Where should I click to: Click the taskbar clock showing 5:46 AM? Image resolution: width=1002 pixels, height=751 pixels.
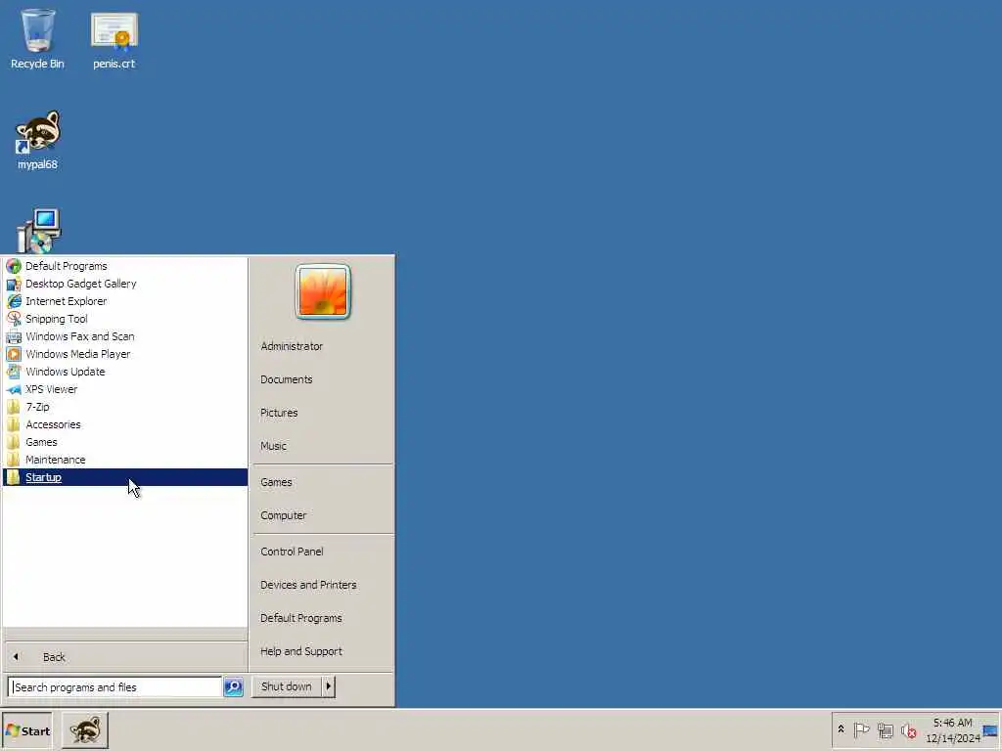952,730
